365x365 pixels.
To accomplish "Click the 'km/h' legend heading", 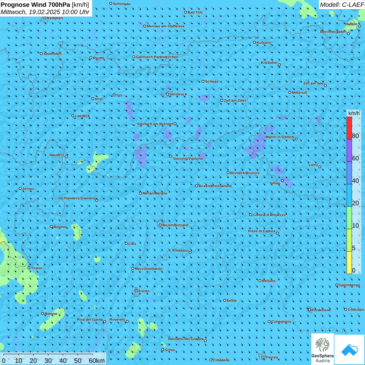I will pyautogui.click(x=354, y=113).
